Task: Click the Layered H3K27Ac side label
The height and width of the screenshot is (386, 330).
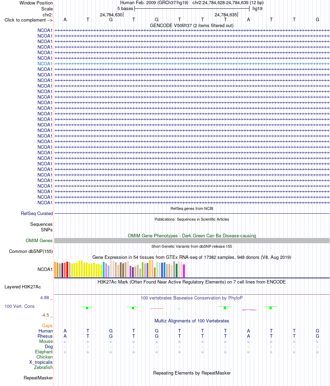Action: click(23, 287)
